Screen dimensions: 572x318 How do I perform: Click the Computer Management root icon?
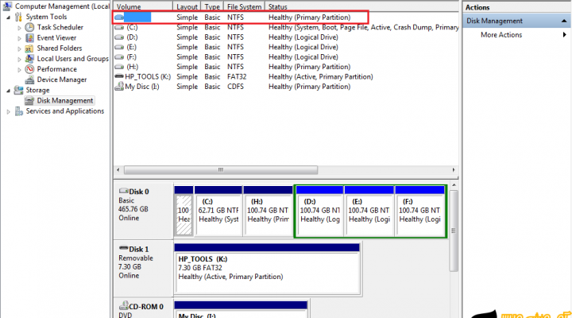(x=7, y=6)
